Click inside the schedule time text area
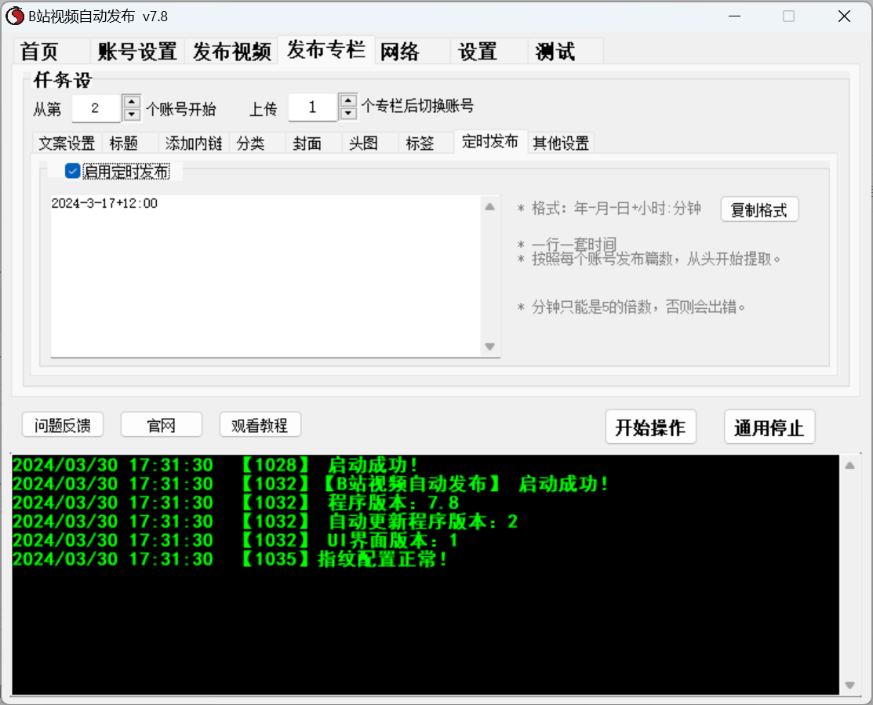Image resolution: width=873 pixels, height=705 pixels. (x=266, y=276)
